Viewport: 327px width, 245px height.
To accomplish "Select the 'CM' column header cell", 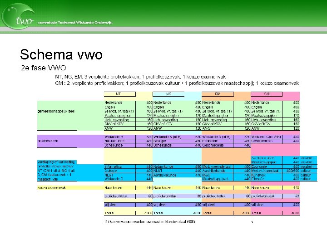I will tap(267, 94).
